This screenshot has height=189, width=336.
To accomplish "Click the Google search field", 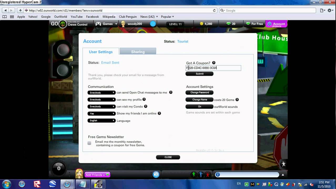I will (268, 10).
